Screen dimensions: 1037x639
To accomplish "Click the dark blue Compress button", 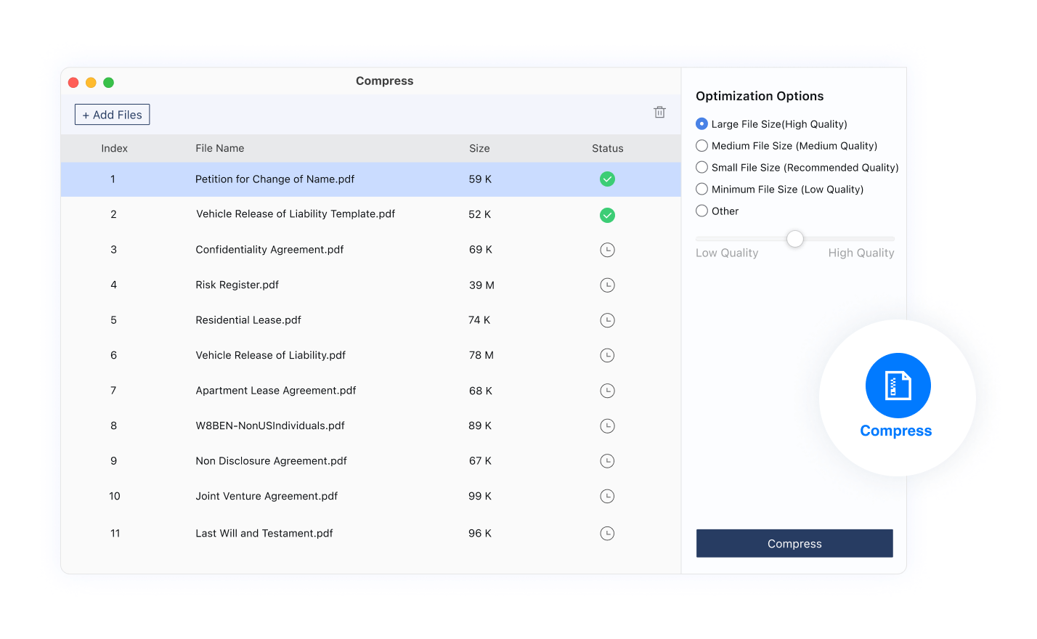I will click(x=794, y=544).
